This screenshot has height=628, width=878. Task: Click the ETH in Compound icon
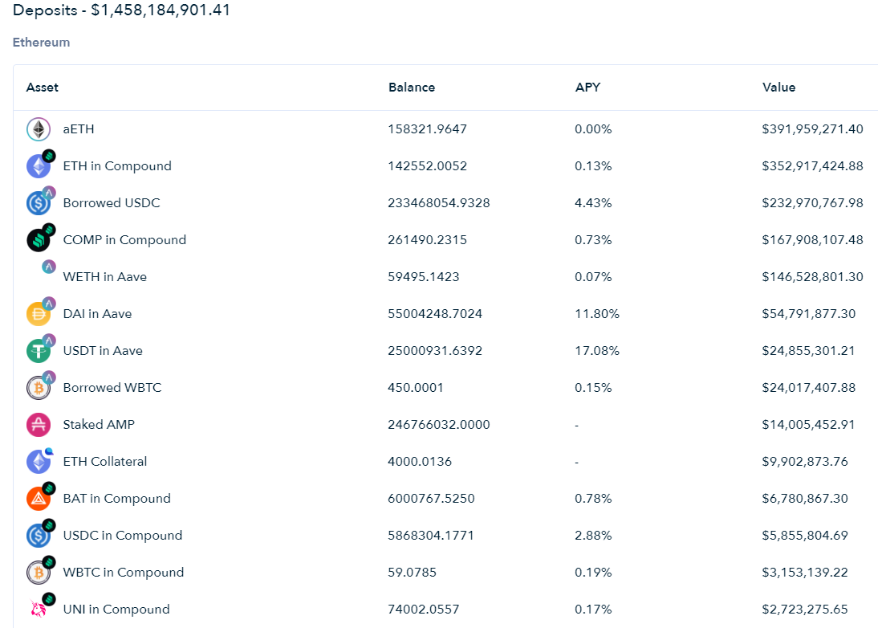click(x=39, y=166)
